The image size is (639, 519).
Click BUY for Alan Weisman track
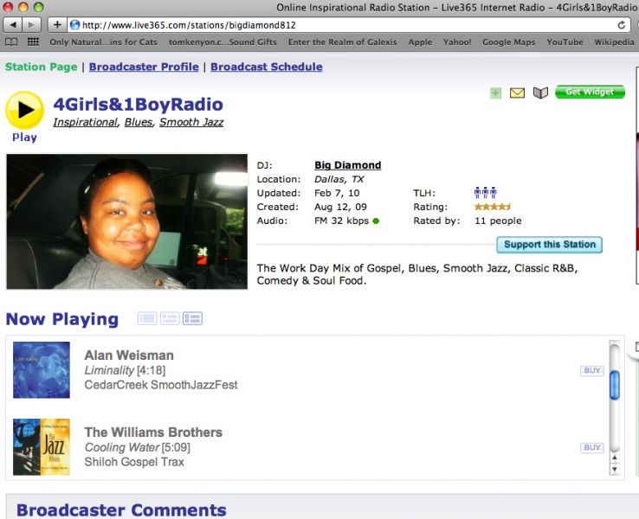coord(592,370)
